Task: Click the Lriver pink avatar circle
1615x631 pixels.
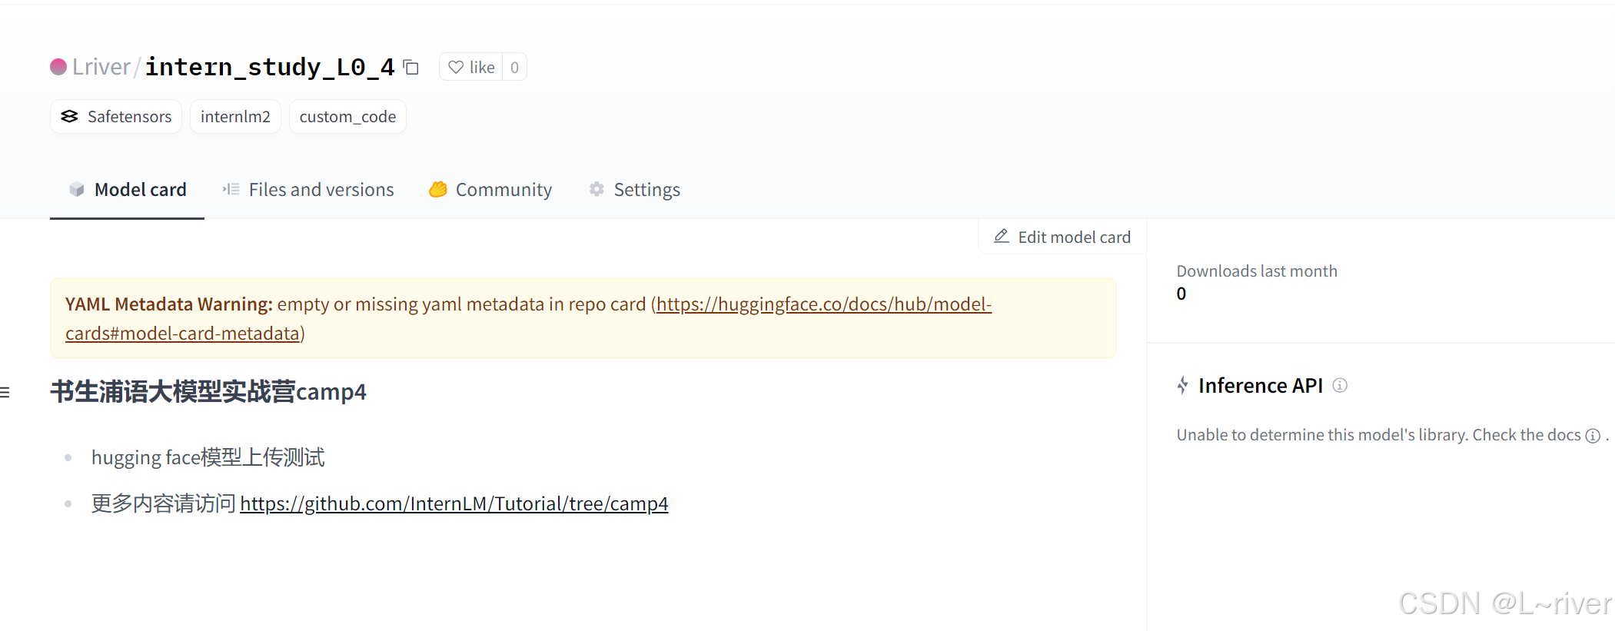Action: click(58, 67)
